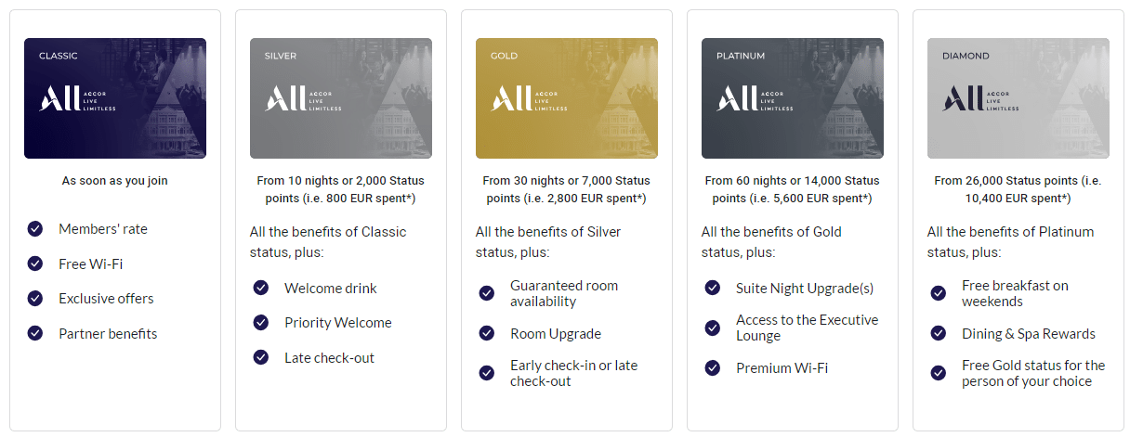Click the checkmark icon beside Premium Wi-Fi
The width and height of the screenshot is (1130, 437).
pos(713,367)
